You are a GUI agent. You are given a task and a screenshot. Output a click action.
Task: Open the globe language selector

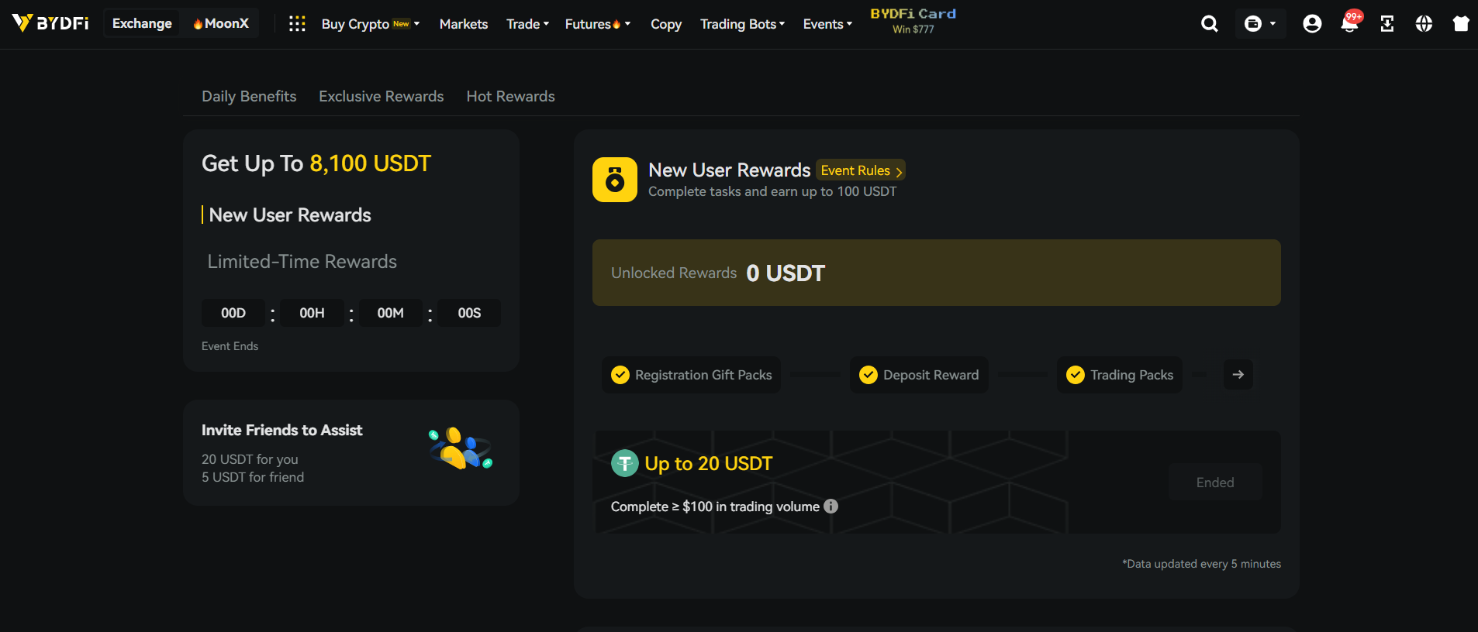1424,24
